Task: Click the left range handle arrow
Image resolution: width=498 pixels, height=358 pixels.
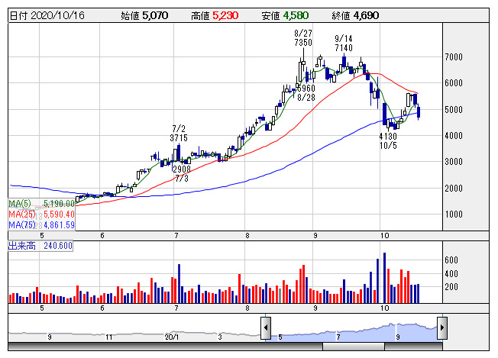Action: pos(266,328)
